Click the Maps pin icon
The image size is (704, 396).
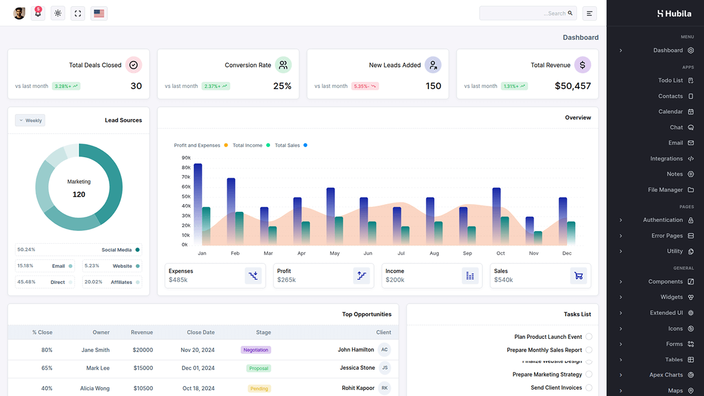pos(691,391)
